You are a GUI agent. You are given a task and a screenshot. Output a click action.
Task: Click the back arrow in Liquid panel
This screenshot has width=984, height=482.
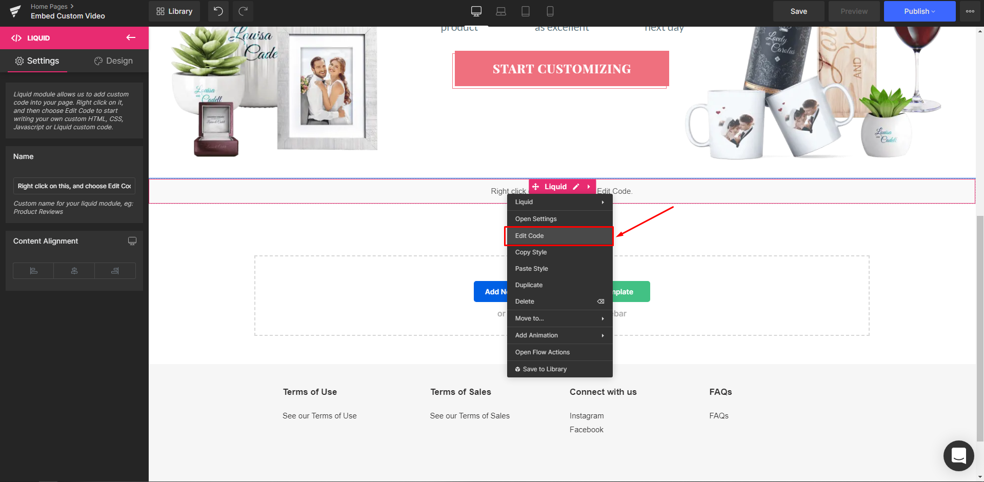coord(131,37)
